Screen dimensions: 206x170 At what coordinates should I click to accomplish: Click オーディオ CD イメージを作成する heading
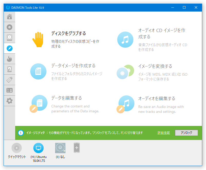pos(162,34)
